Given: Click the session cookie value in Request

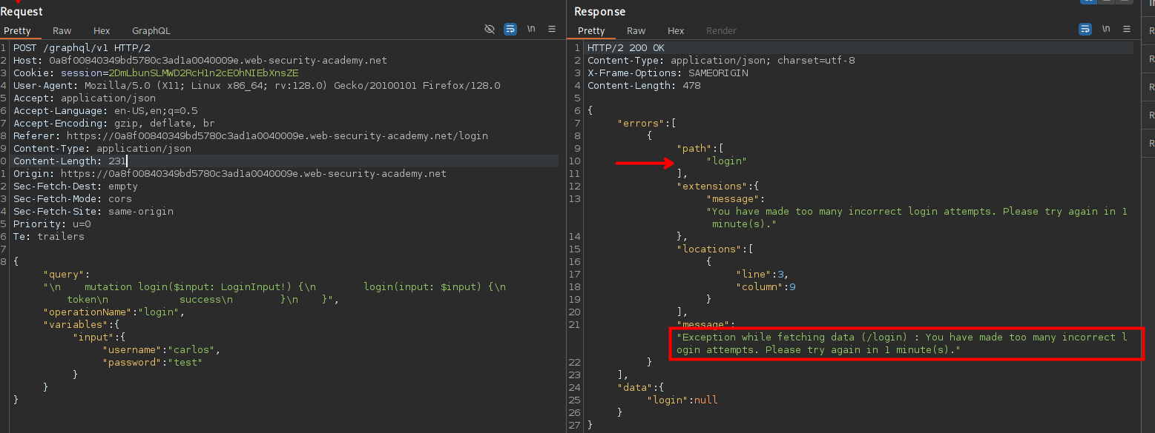Looking at the screenshot, I should (203, 73).
